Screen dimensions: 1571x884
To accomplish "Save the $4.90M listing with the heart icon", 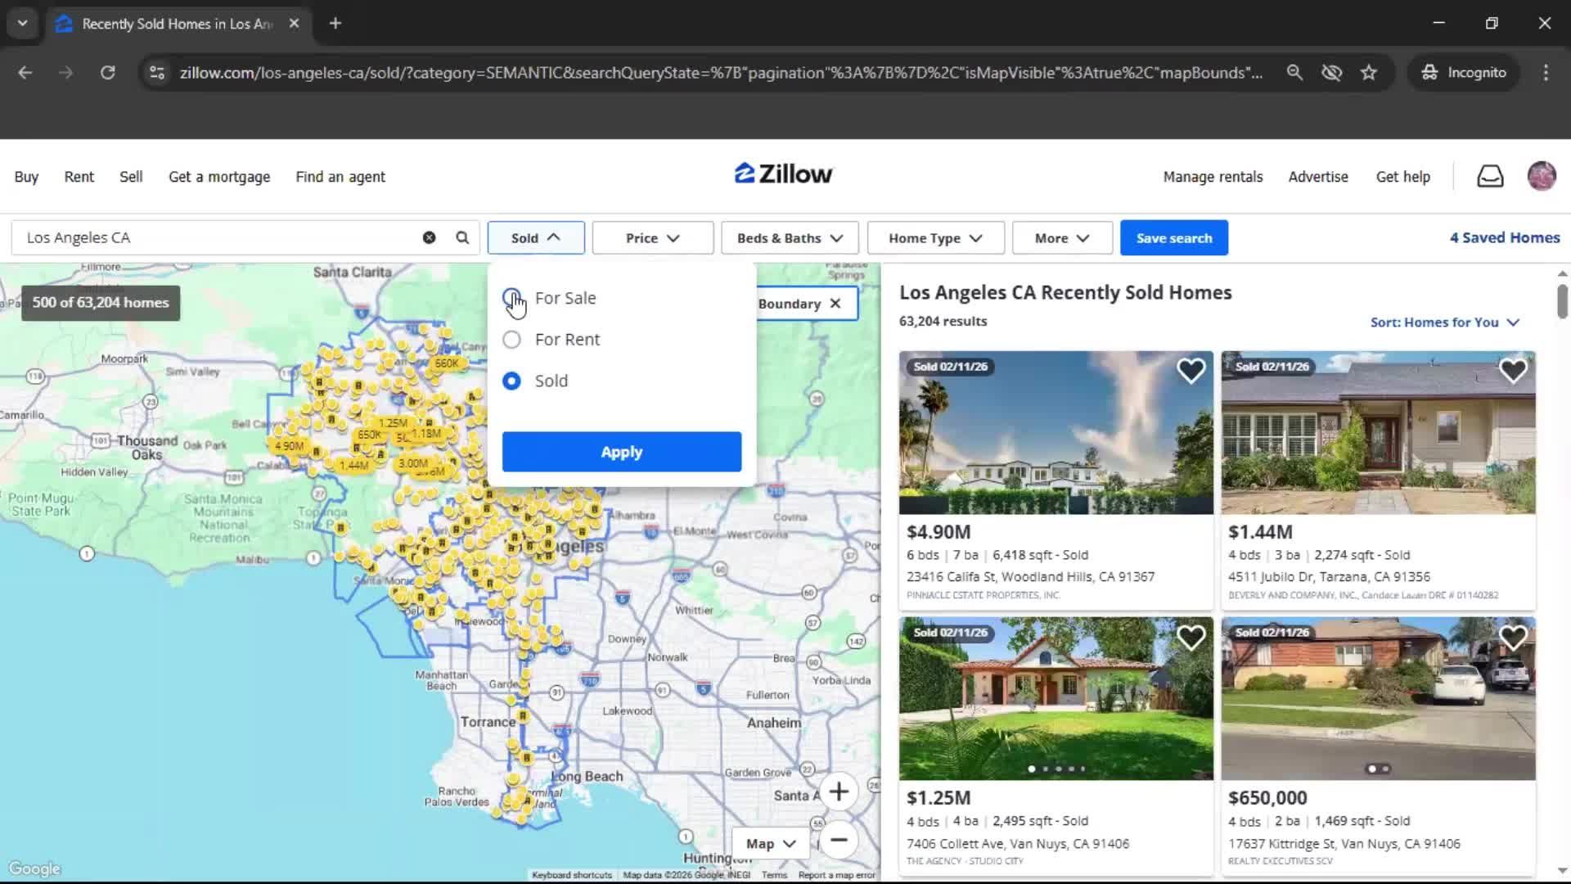I will tap(1191, 370).
